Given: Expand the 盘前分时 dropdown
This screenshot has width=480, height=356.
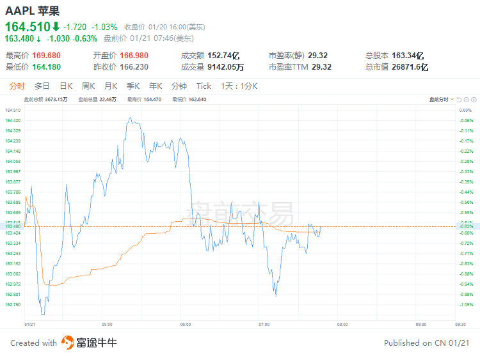Looking at the screenshot, I should point(442,100).
